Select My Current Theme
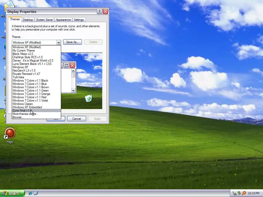Image resolution: width=263 pixels, height=197 pixels. (x=36, y=51)
